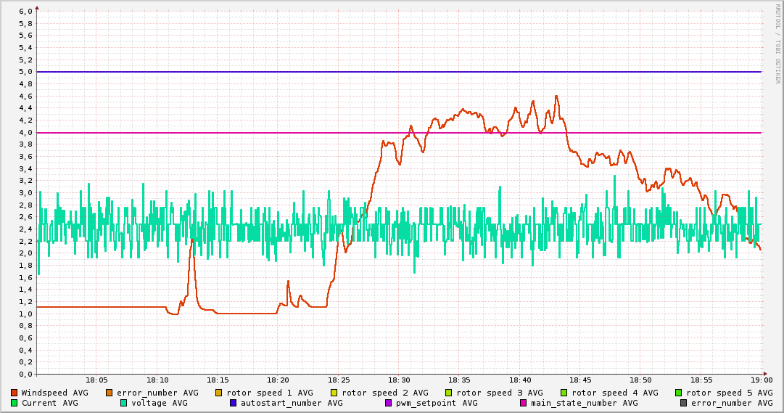The height and width of the screenshot is (413, 784).
Task: Select the 18:40 time axis label
Action: (x=520, y=380)
